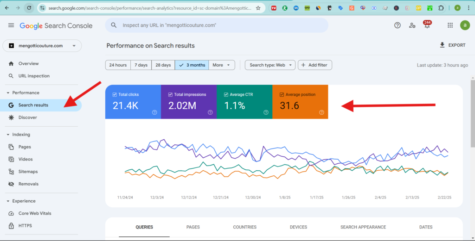Screen dimensions: 475x241
Task: Open users and settings icon
Action: coord(412,25)
